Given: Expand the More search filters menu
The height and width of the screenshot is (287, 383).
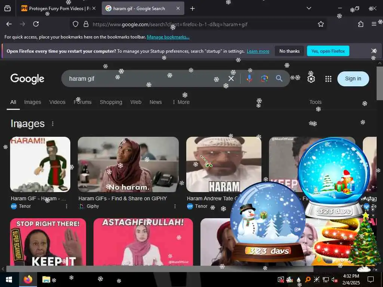Looking at the screenshot, I should coord(181,102).
